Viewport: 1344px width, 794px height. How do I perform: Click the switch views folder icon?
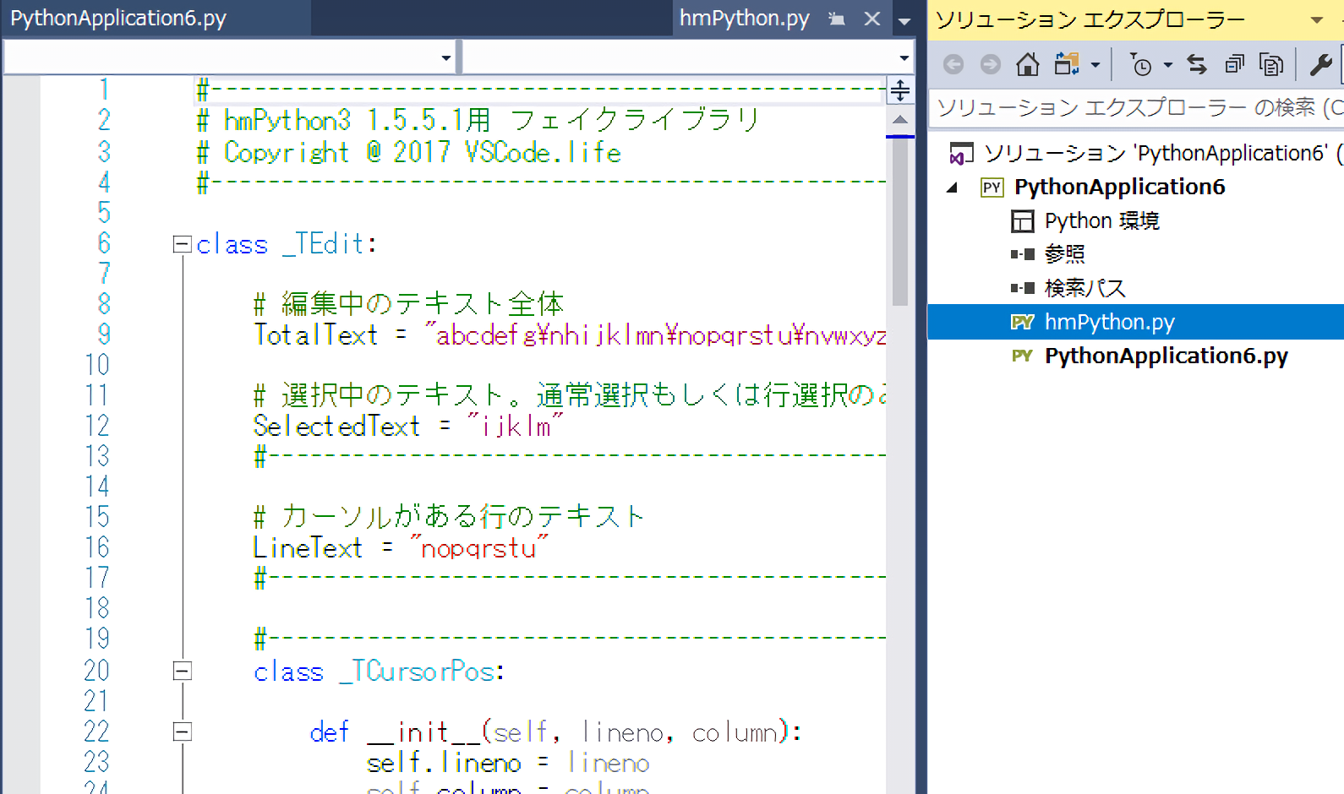pyautogui.click(x=1067, y=64)
